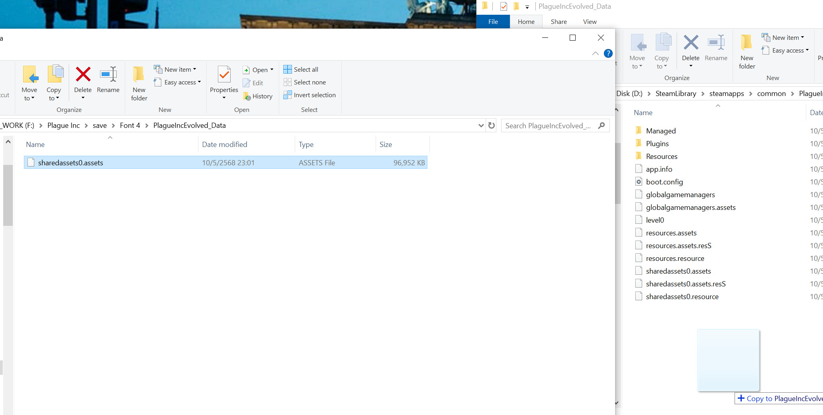Open the Properties checkmark icon
Image resolution: width=823 pixels, height=415 pixels.
224,74
